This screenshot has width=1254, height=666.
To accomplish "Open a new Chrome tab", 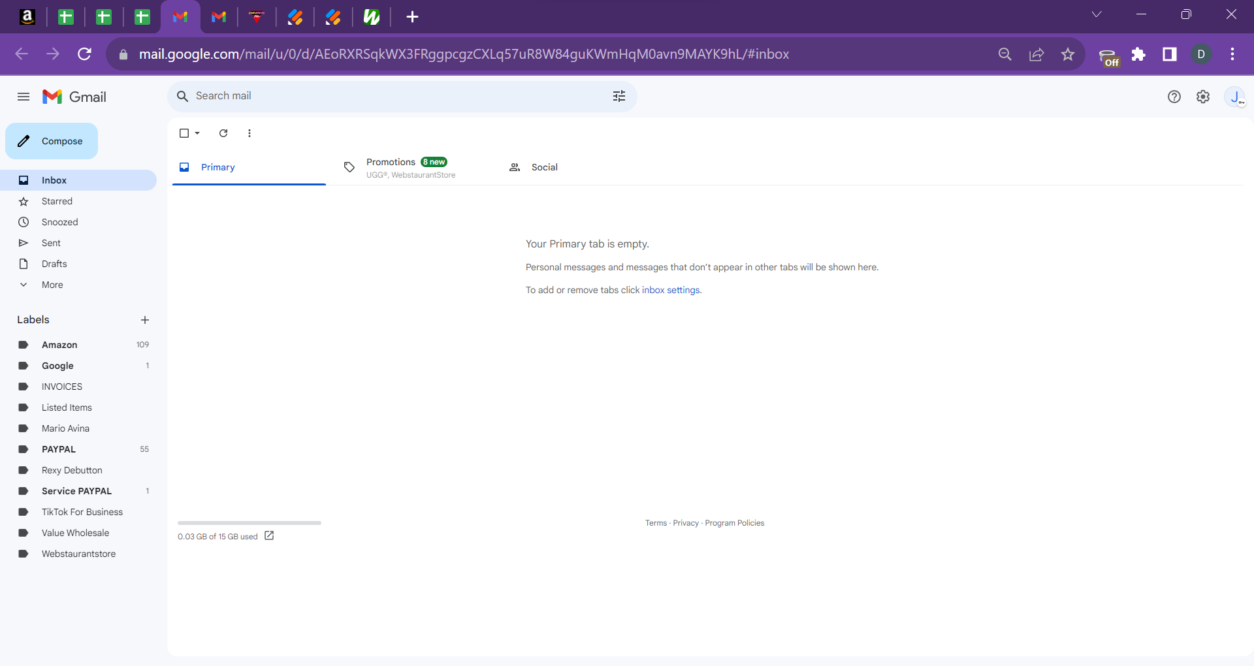I will 412,17.
